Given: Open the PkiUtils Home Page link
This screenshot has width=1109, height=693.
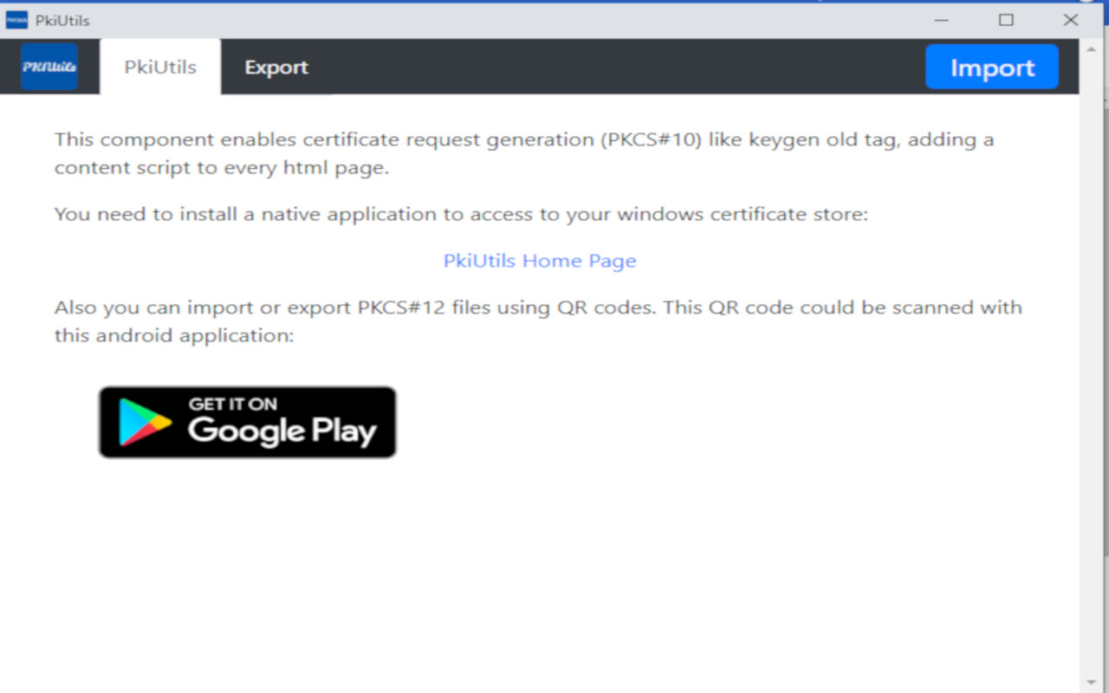Looking at the screenshot, I should click(540, 261).
